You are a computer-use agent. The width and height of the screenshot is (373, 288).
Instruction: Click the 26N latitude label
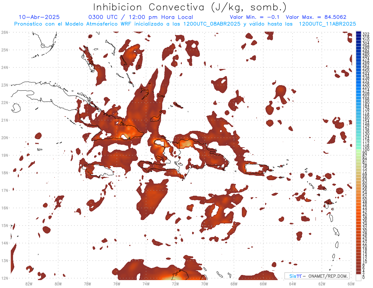(x=5, y=32)
